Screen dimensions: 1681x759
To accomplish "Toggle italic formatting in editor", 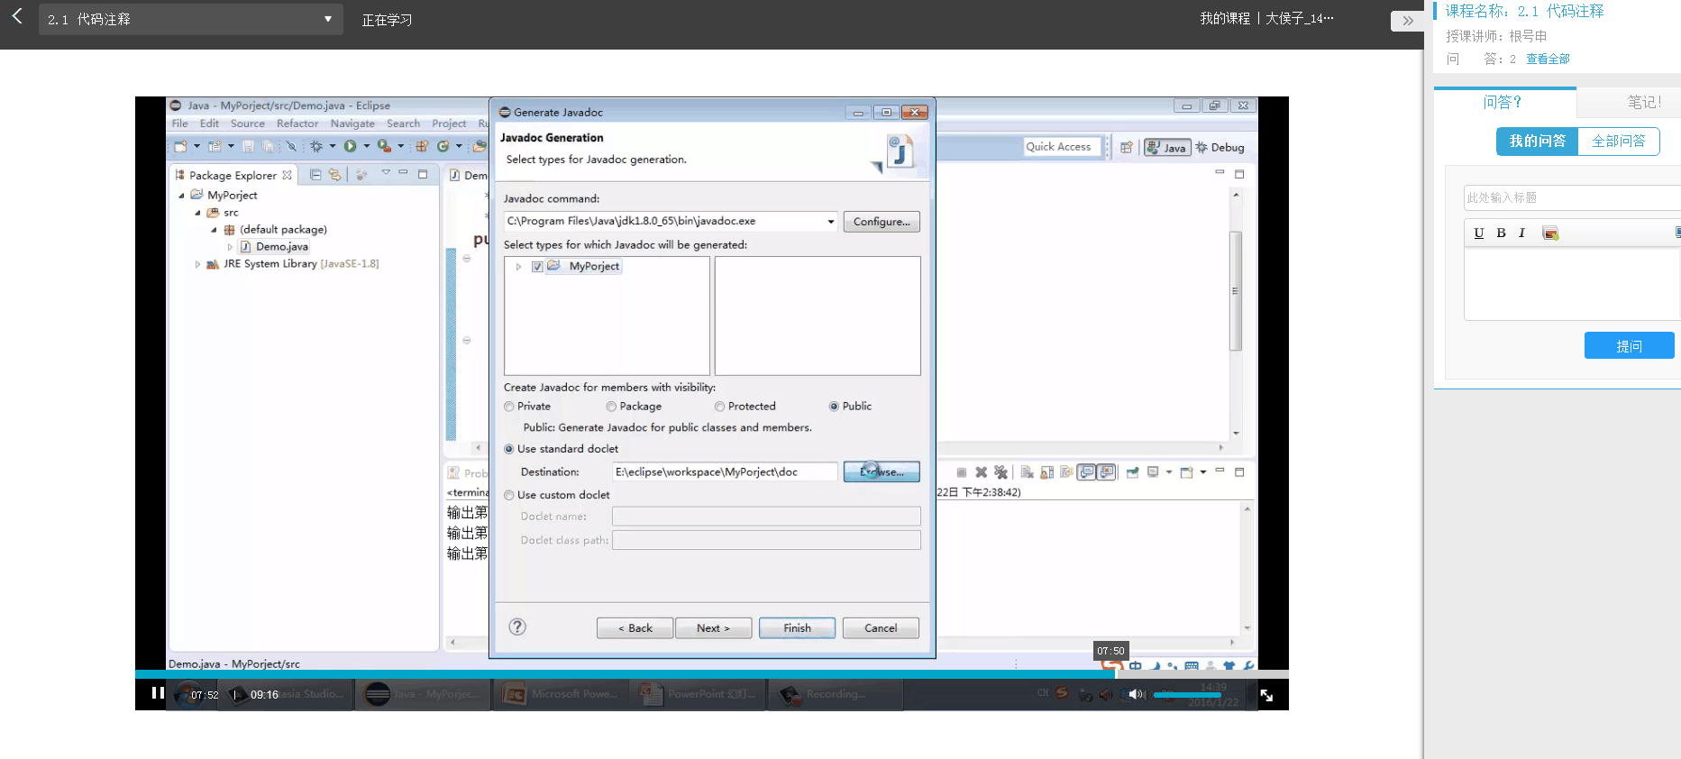I will coord(1521,233).
